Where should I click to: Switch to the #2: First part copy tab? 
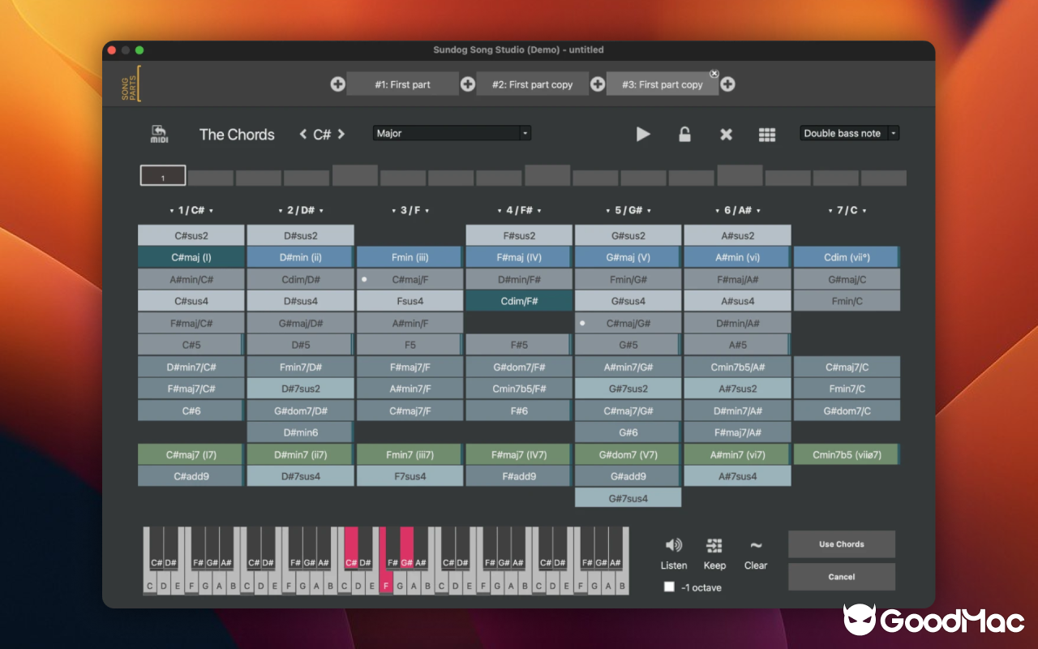click(x=533, y=84)
